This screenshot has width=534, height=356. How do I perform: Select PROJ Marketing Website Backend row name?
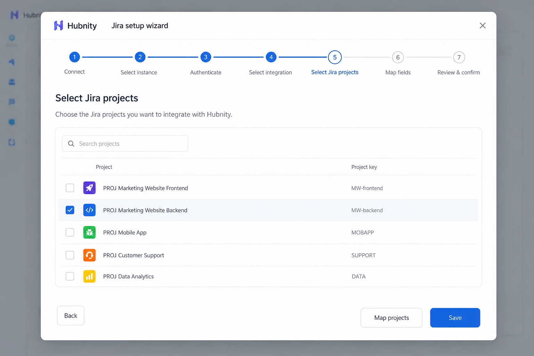145,210
